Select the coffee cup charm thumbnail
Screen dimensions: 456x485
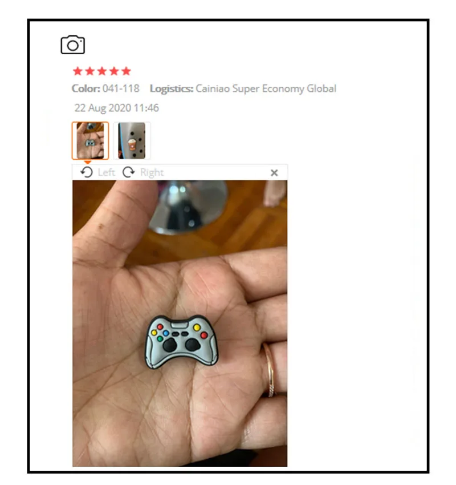[x=132, y=140]
